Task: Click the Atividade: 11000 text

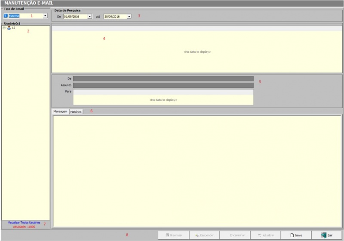Action: (24, 226)
